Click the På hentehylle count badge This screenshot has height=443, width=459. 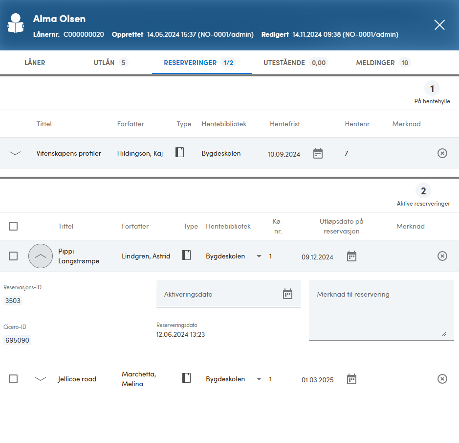coord(432,88)
